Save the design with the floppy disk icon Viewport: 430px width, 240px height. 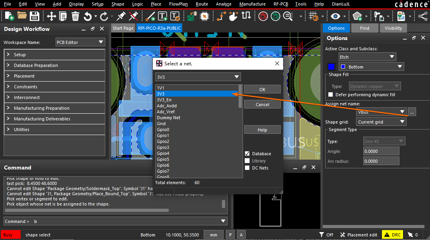point(35,16)
